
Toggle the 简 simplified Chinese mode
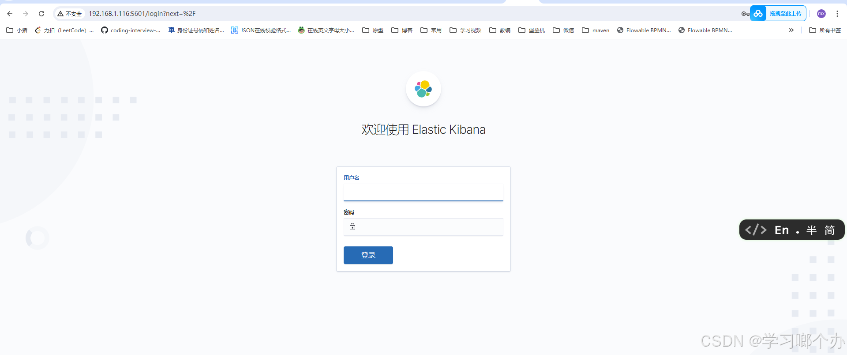click(x=829, y=230)
